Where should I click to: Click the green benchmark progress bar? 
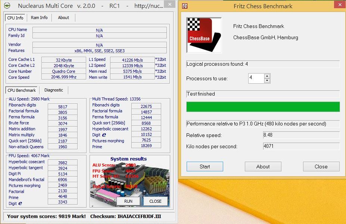(263, 107)
